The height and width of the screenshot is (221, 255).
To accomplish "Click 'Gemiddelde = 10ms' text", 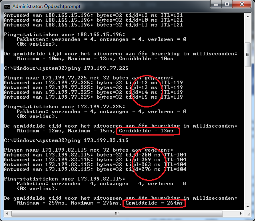I will click(146, 59).
